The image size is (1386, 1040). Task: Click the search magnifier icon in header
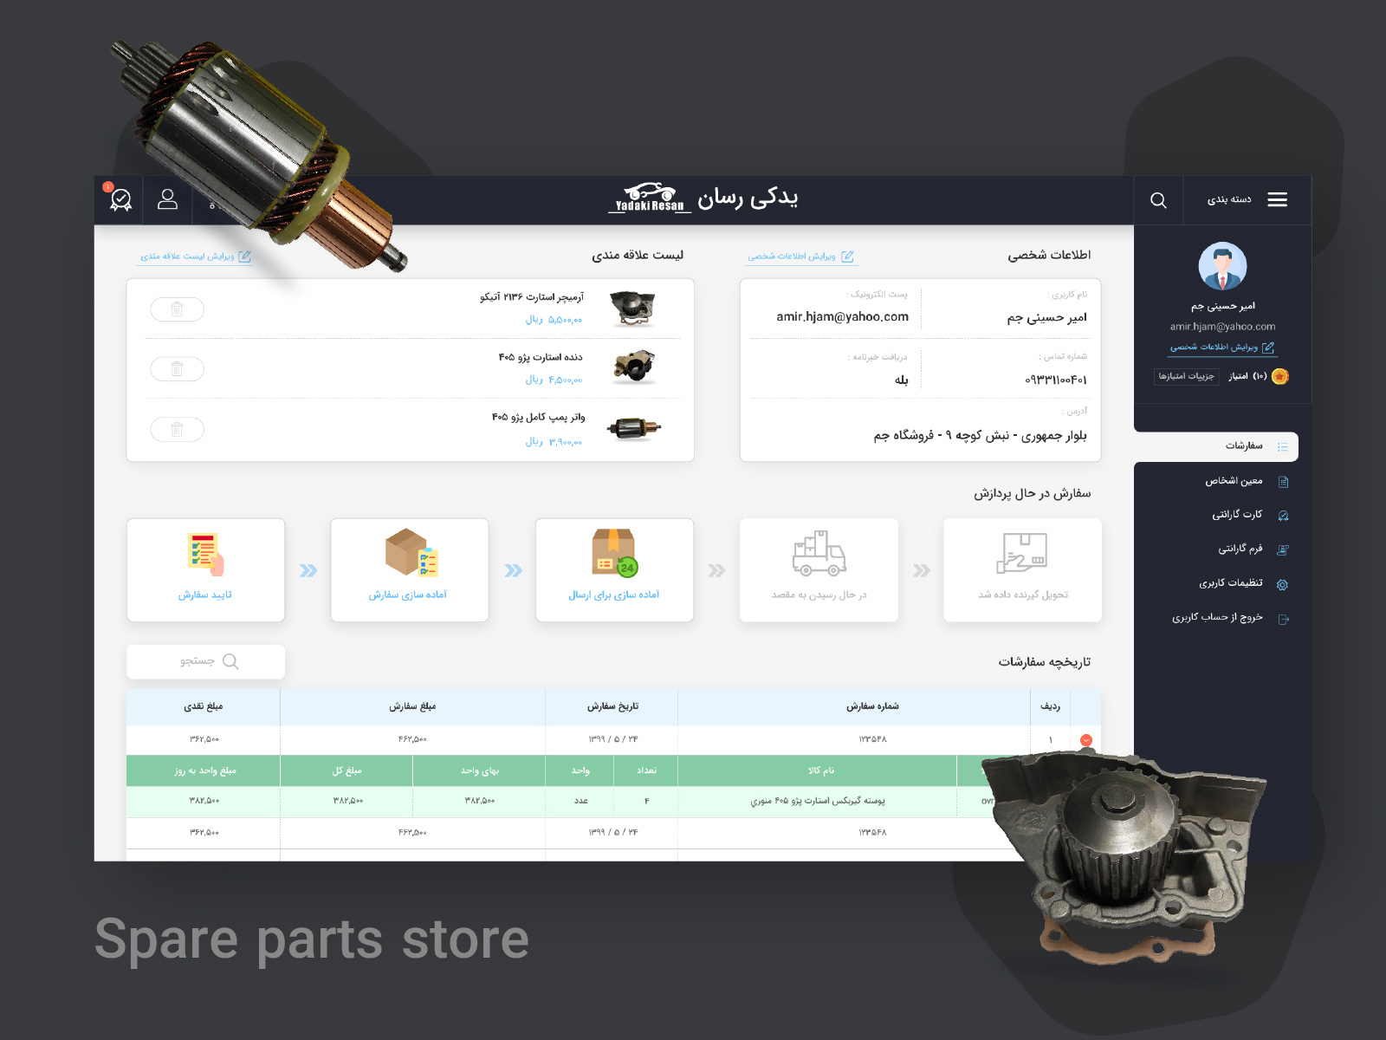1158,200
